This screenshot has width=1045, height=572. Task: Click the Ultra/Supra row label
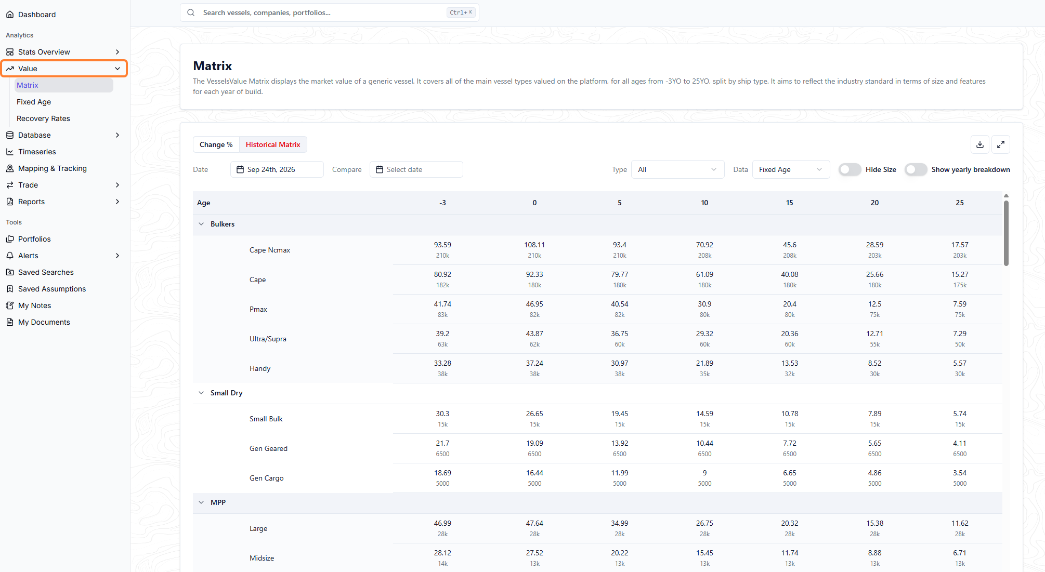pos(268,339)
